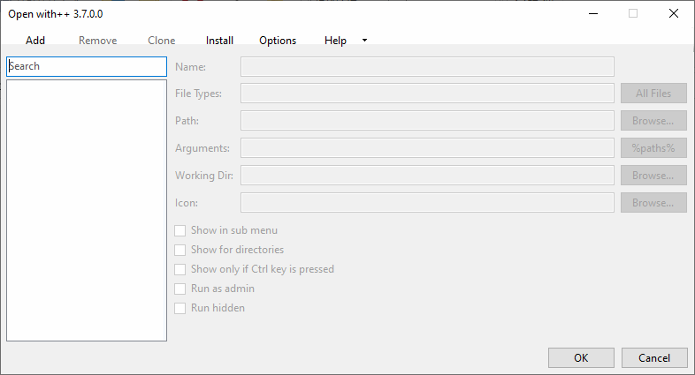Image resolution: width=695 pixels, height=375 pixels.
Task: Enable the Show in sub menu checkbox
Action: point(180,230)
